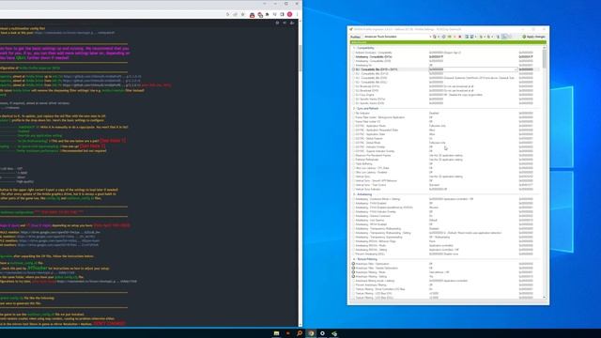
Task: Click the Profile Inspector vertical scrollbar thumb
Action: coord(545,59)
